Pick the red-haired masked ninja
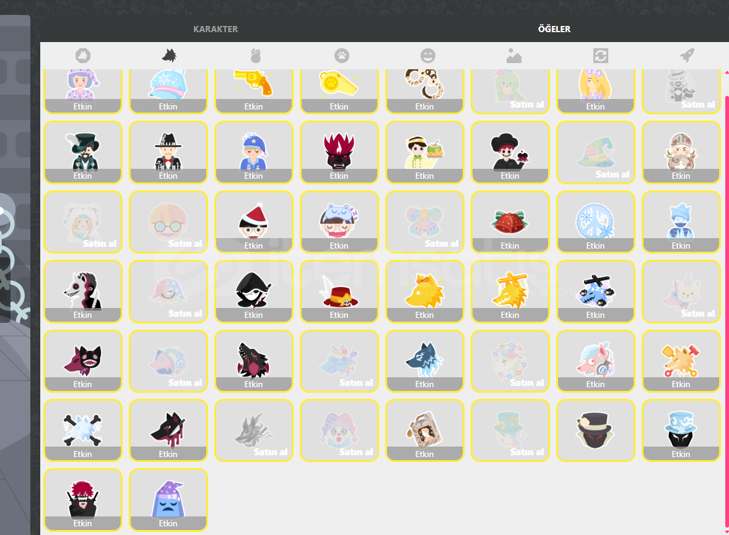This screenshot has width=729, height=535. tap(83, 500)
